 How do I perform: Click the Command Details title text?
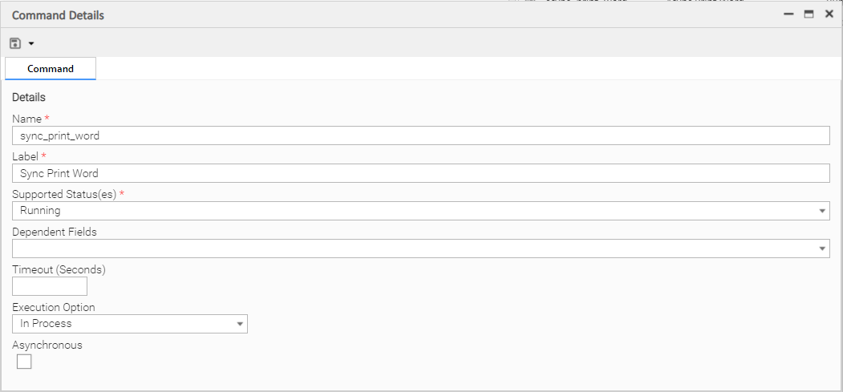click(58, 15)
